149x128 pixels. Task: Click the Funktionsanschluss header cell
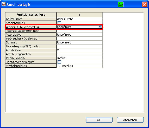[31, 15]
